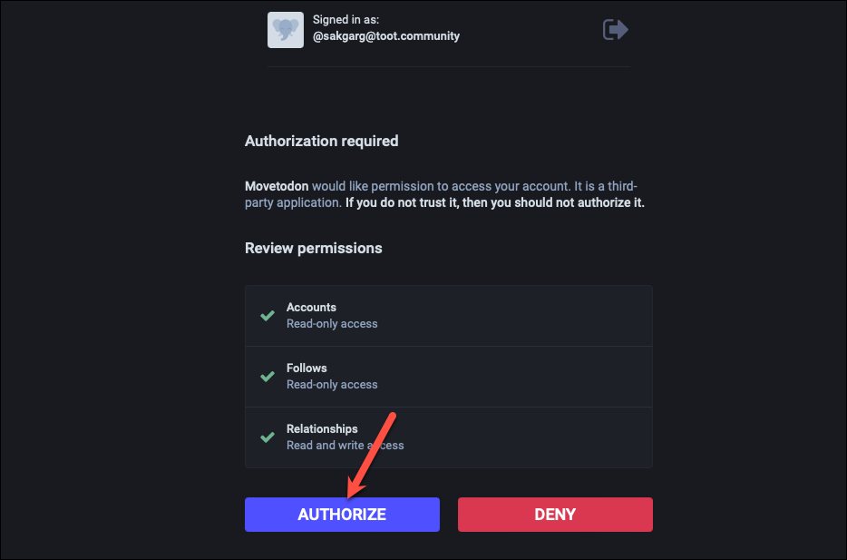This screenshot has width=847, height=560.
Task: Click the 'Authorization required' heading
Action: (x=321, y=141)
